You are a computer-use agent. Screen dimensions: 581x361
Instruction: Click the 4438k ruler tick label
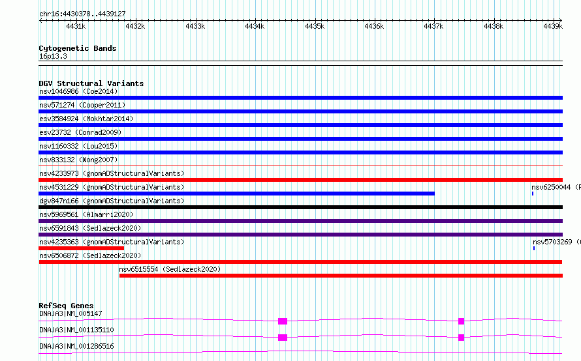pos(494,26)
